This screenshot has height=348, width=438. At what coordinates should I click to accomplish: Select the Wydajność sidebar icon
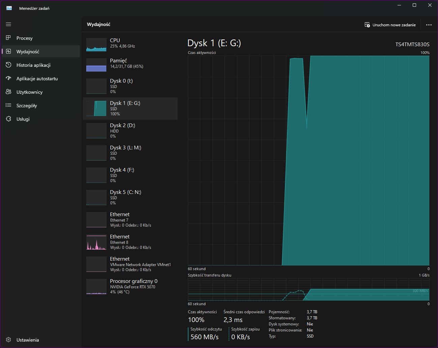tap(8, 51)
